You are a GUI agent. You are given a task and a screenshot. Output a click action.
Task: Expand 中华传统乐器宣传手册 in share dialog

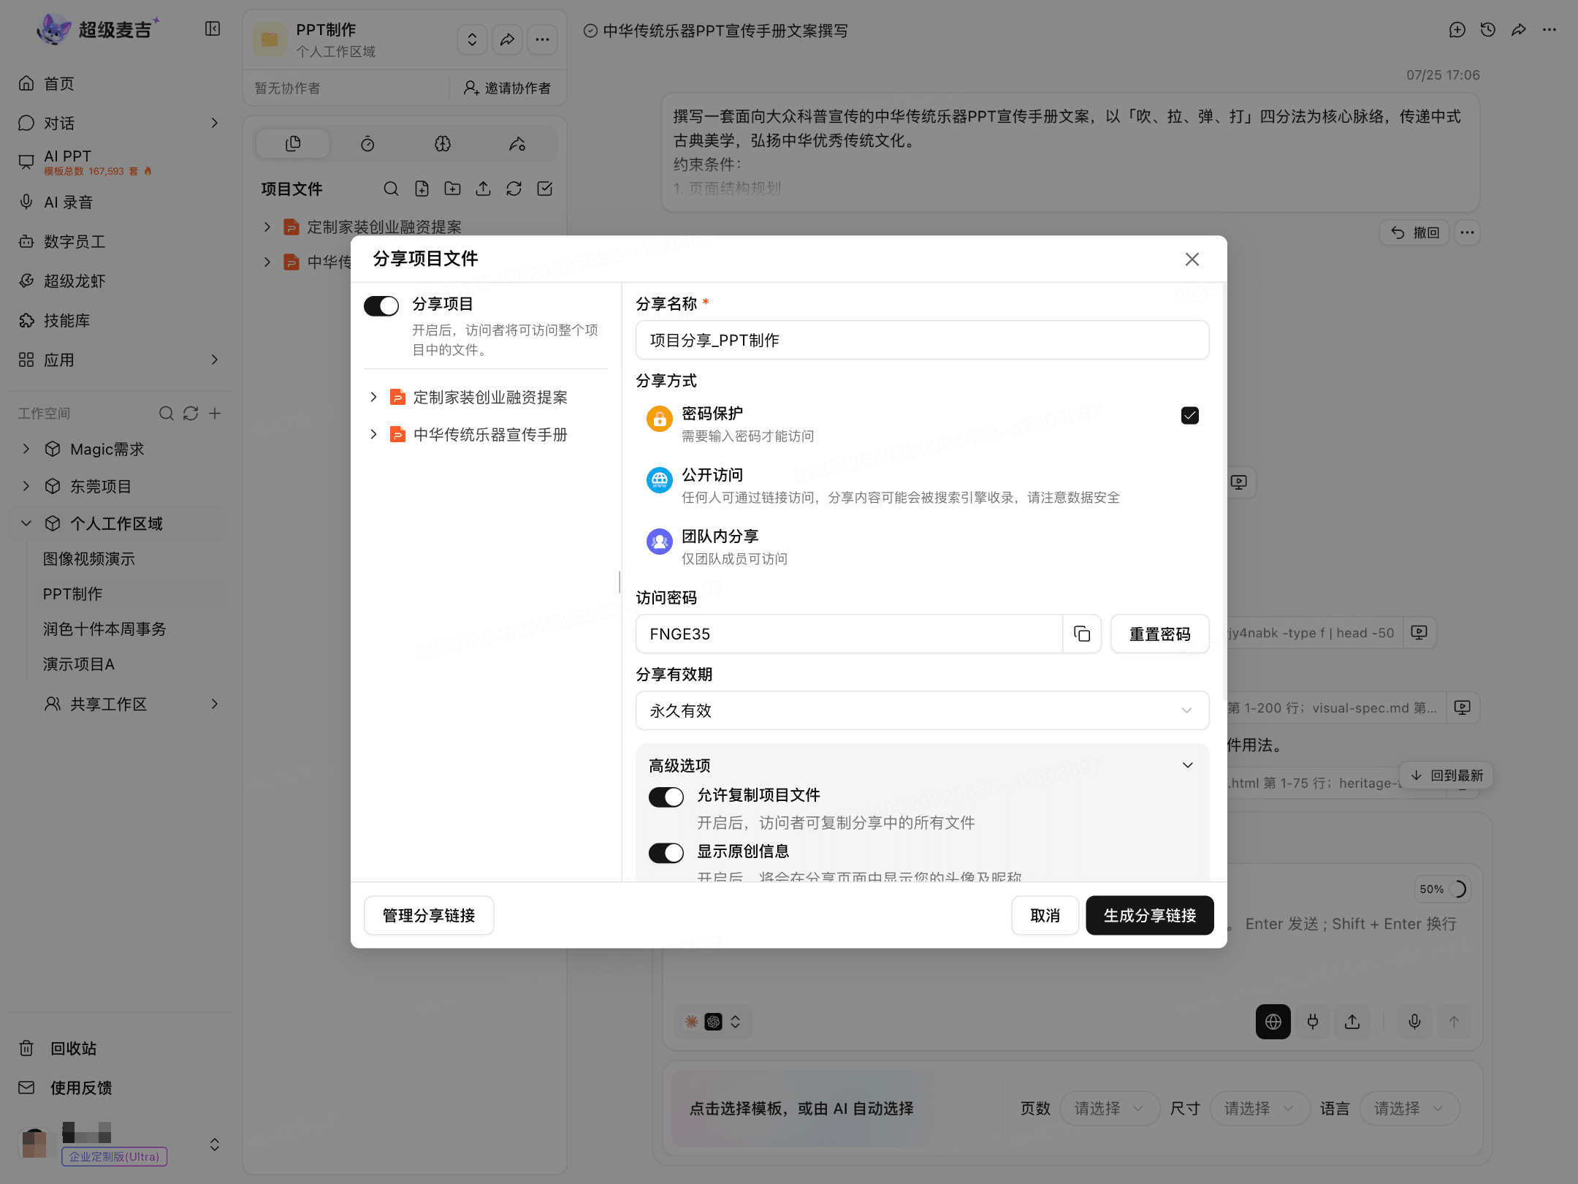373,434
